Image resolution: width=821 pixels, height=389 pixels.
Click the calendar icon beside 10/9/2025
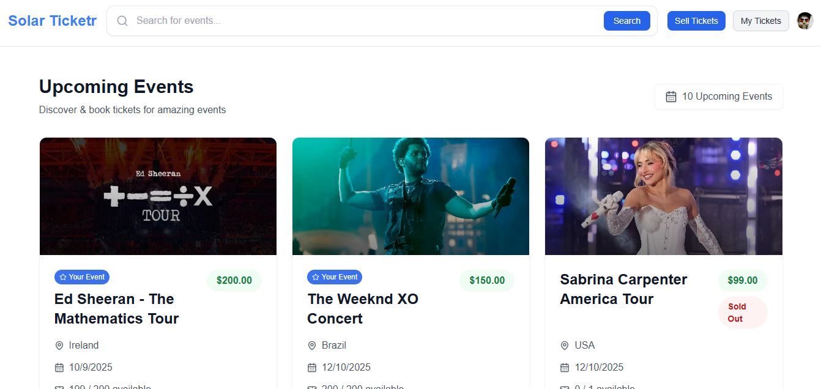coord(59,368)
